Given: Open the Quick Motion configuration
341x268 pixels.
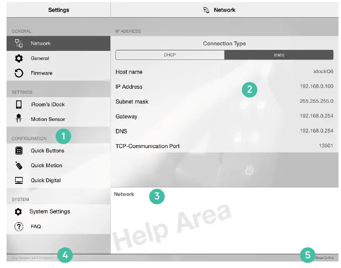Looking at the screenshot, I should 58,165.
